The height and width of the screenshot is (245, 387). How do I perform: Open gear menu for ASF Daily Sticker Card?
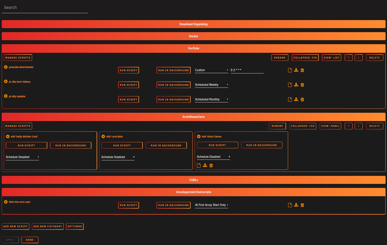coord(8,137)
